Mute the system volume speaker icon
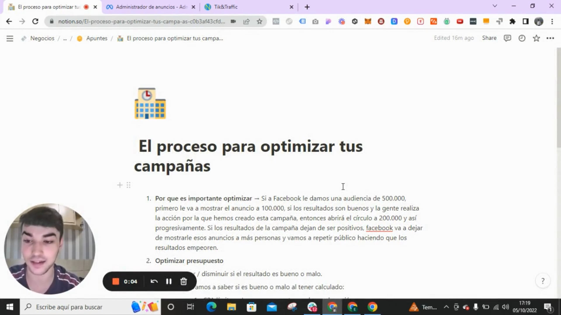This screenshot has height=315, width=561. [x=505, y=307]
